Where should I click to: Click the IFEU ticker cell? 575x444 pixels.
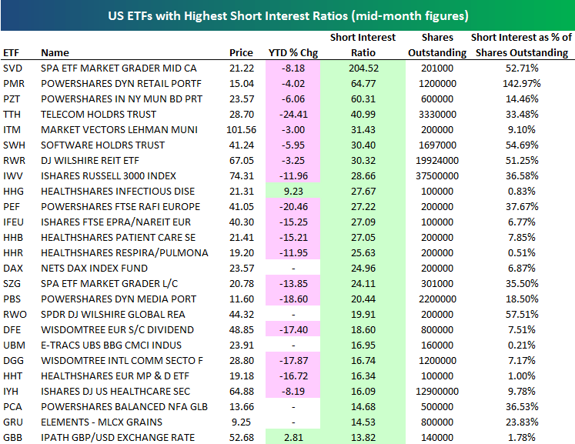[13, 222]
